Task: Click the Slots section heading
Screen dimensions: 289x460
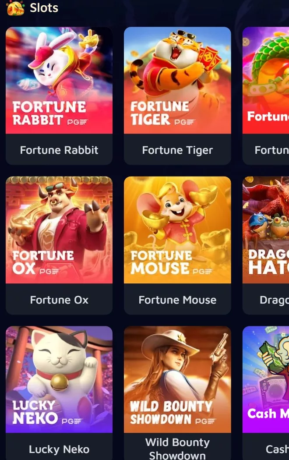Action: pyautogui.click(x=44, y=7)
